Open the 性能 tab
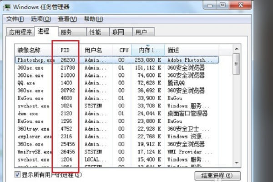The width and height of the screenshot is (273, 182). pyautogui.click(x=98, y=32)
